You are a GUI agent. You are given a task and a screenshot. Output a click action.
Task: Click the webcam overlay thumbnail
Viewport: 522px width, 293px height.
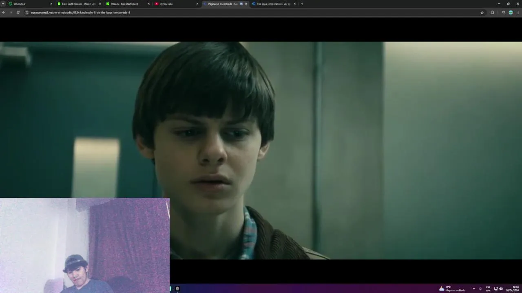click(84, 245)
